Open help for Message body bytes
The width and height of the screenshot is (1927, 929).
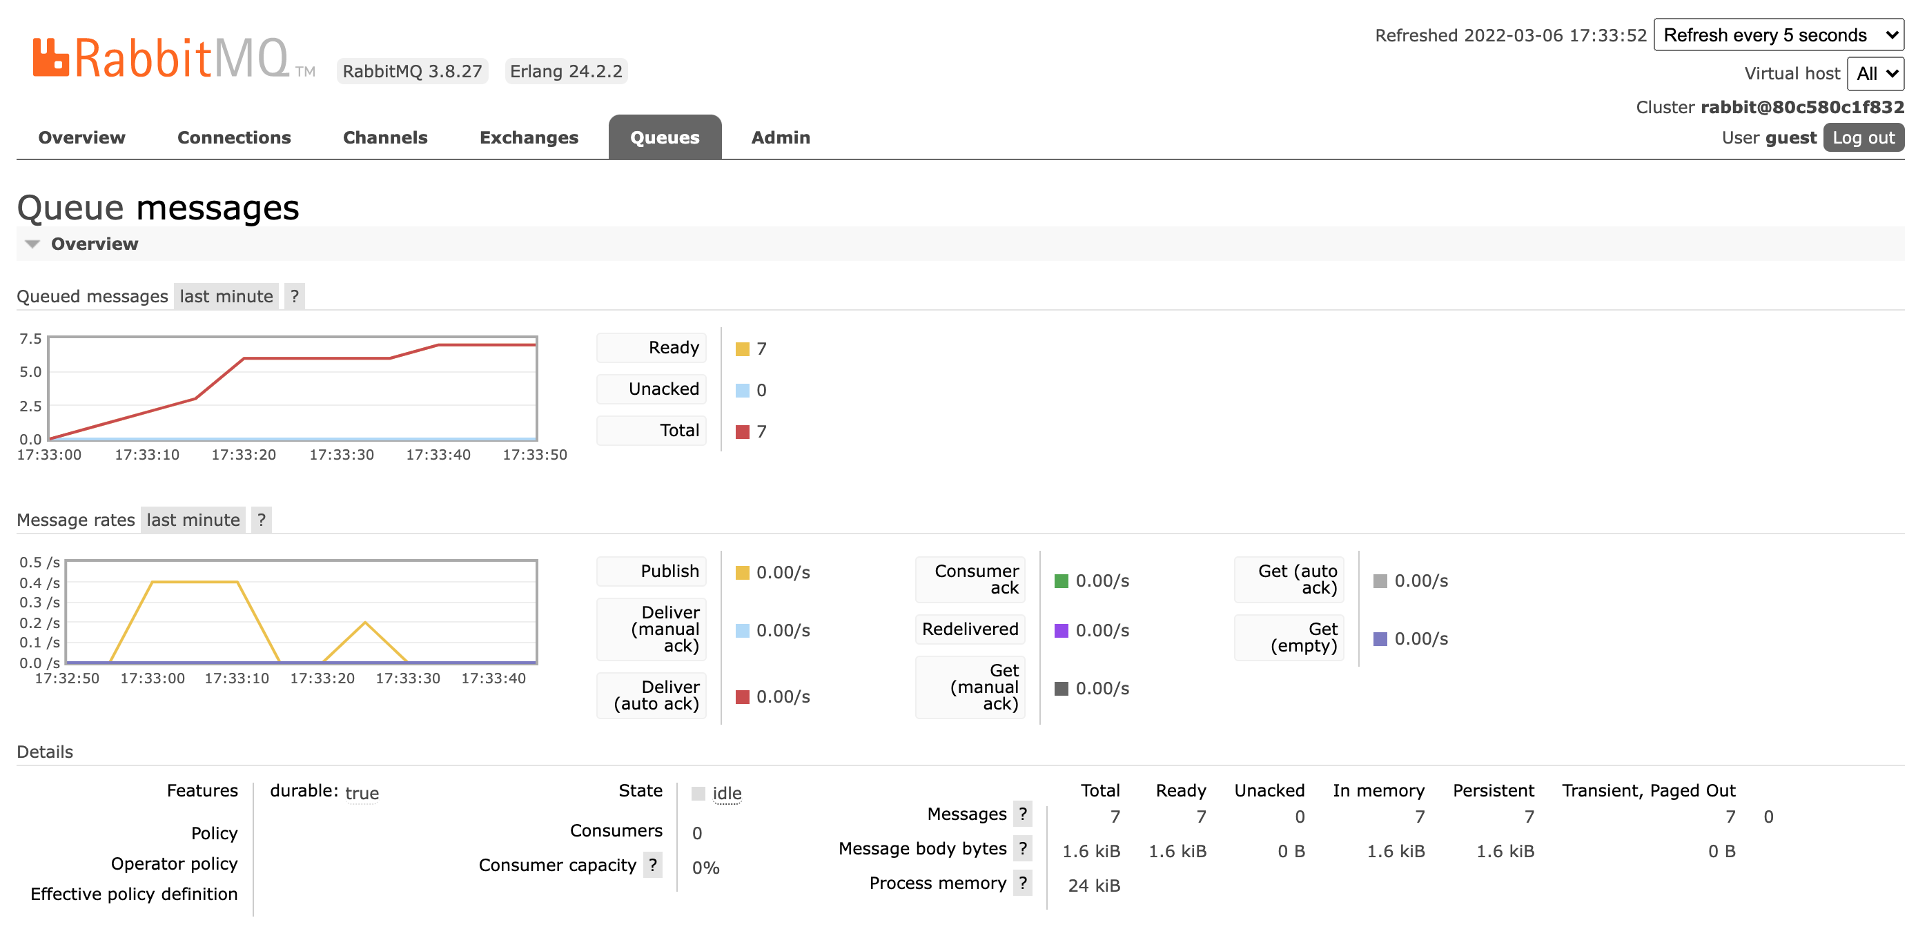point(1023,849)
